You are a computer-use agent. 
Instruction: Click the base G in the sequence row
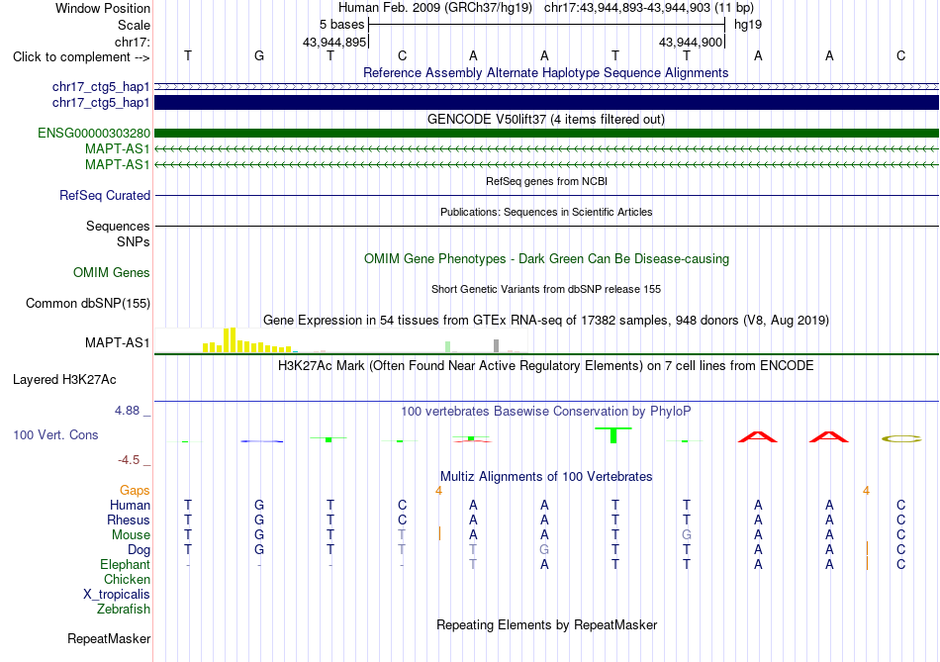coord(259,55)
